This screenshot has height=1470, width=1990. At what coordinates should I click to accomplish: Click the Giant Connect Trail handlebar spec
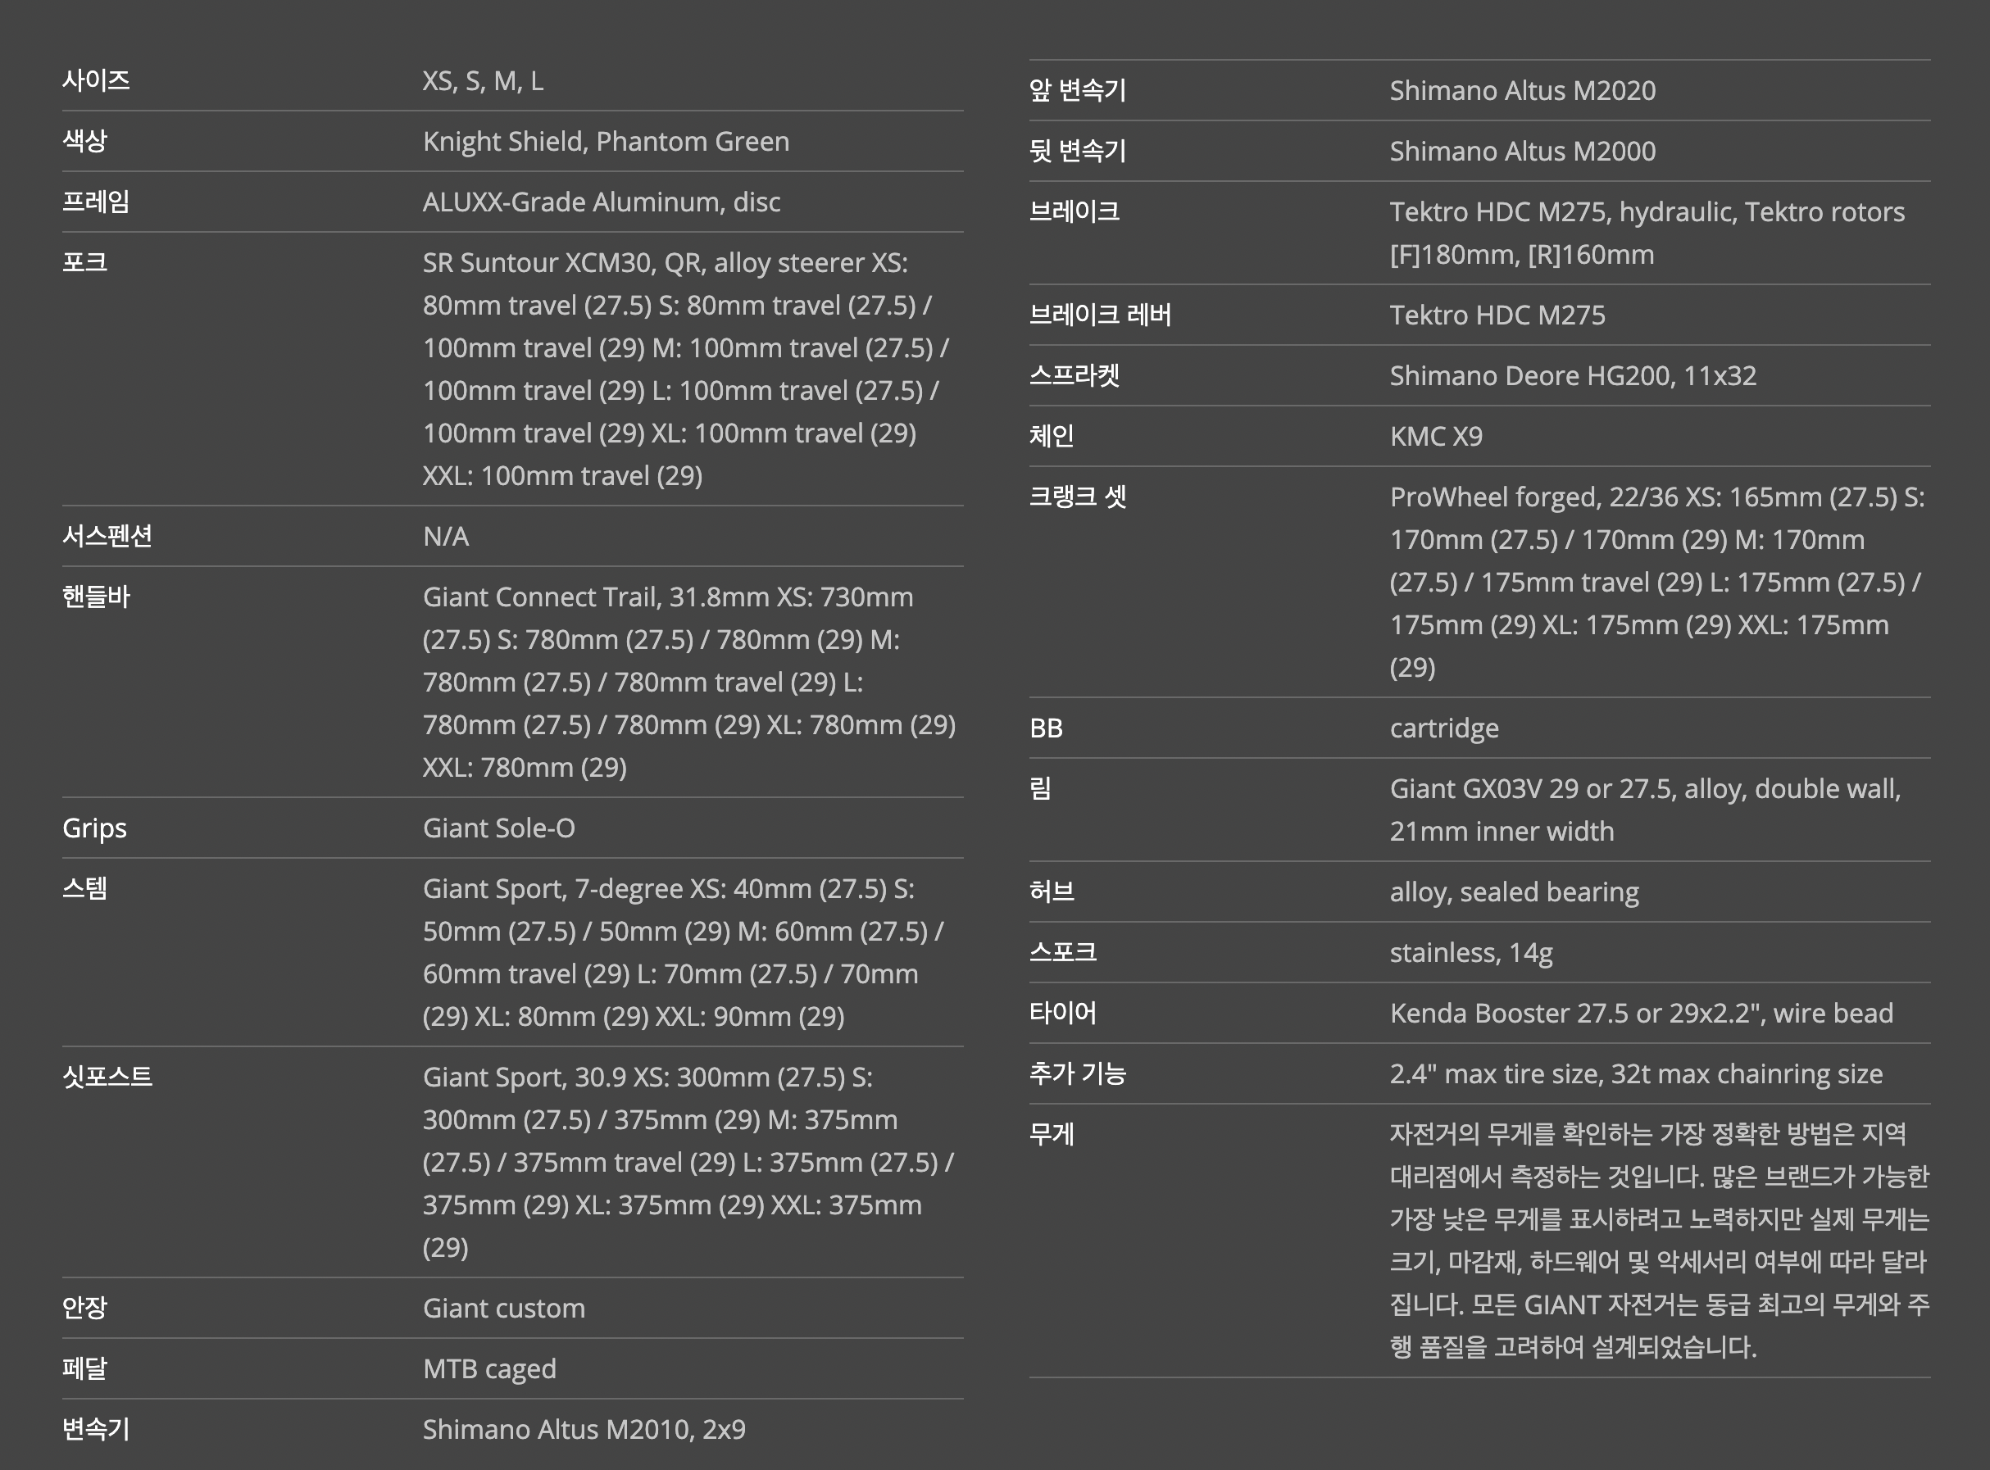[x=690, y=683]
